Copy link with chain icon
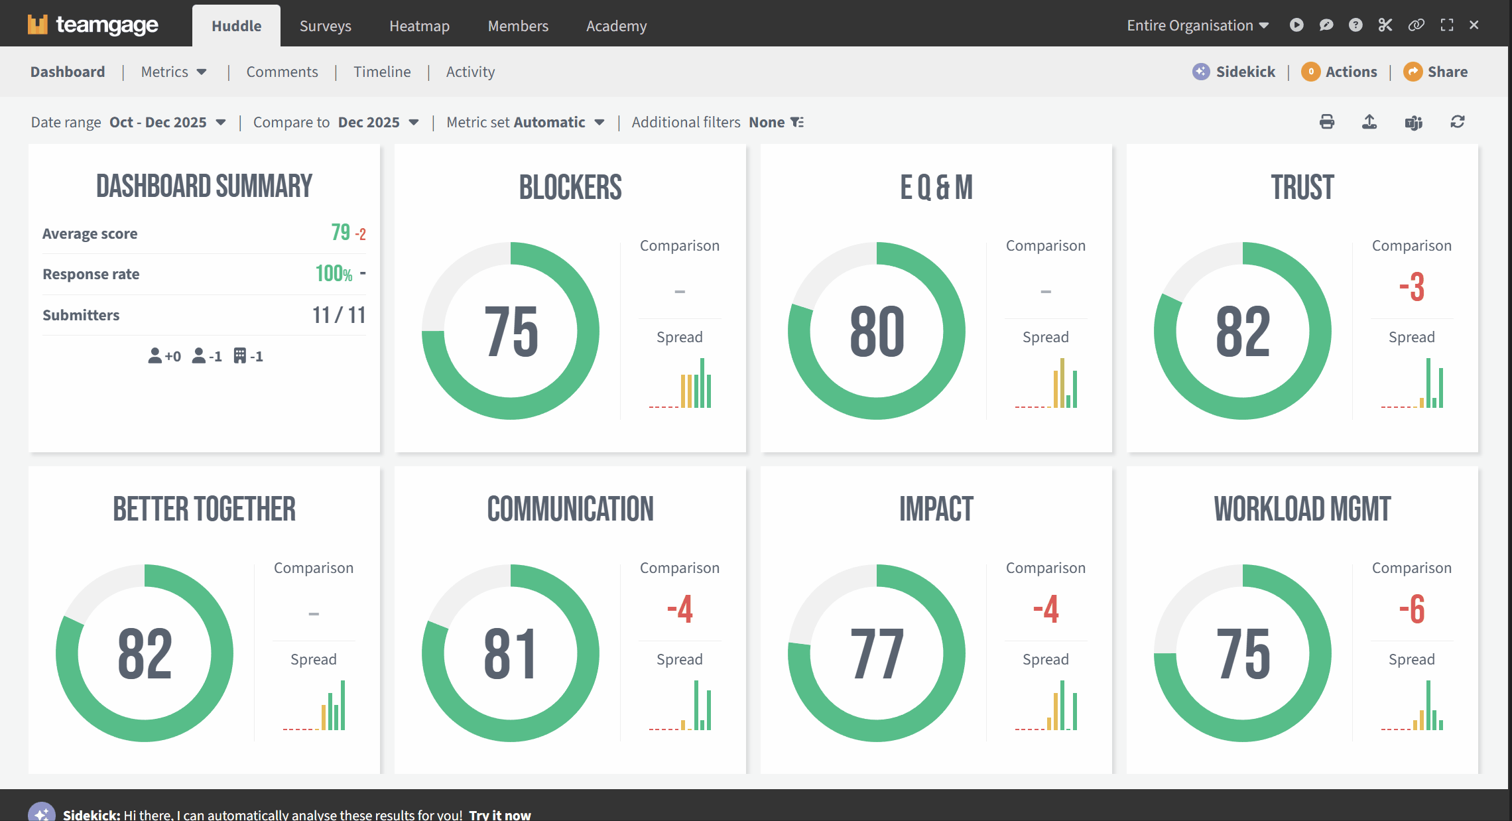 (1416, 25)
